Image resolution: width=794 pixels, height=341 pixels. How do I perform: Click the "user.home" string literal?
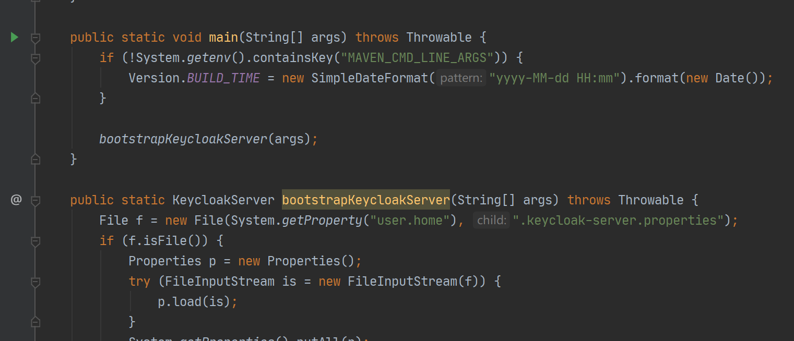click(410, 220)
